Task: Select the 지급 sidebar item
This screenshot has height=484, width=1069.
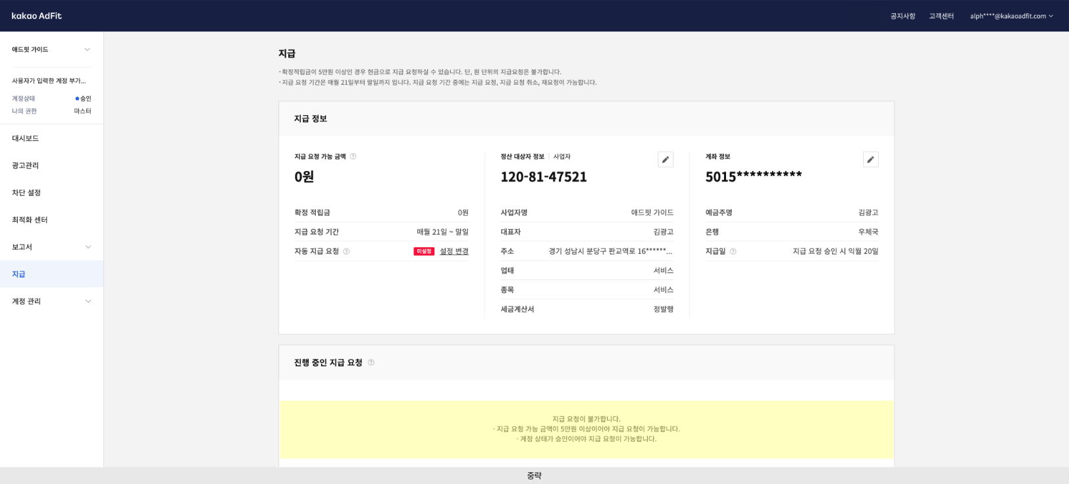Action: [x=18, y=274]
